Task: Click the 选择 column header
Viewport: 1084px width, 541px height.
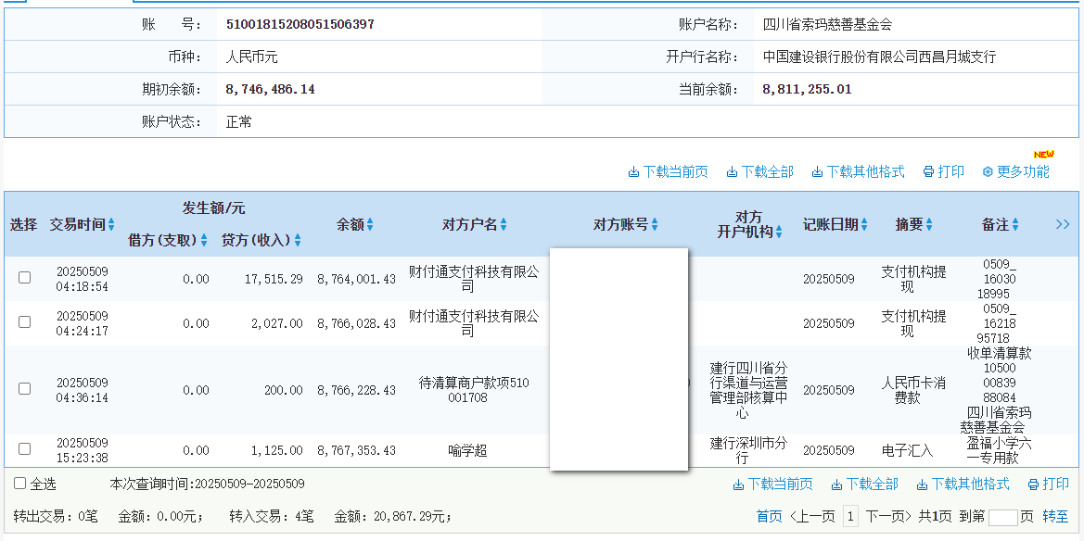Action: [23, 224]
